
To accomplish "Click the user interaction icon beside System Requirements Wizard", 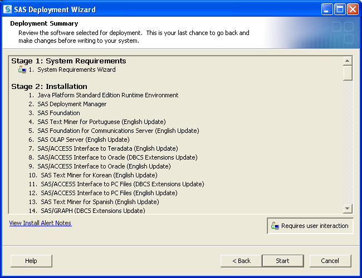I will 22,69.
